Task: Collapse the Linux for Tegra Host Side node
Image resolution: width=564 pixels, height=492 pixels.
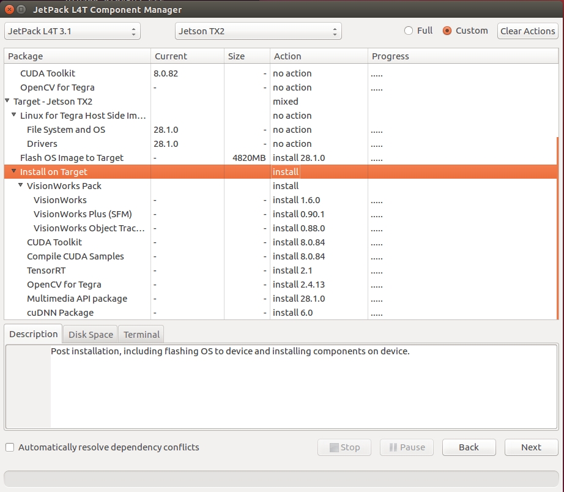Action: point(14,115)
